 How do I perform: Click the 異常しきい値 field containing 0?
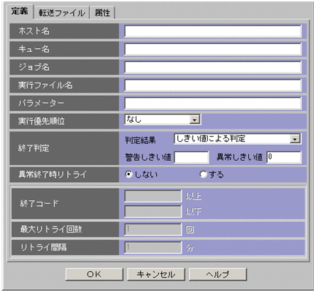click(284, 157)
